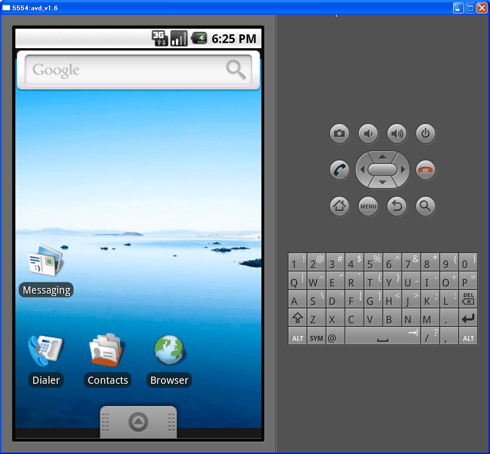Click the D-pad down arrow
This screenshot has width=490, height=454.
point(382,182)
